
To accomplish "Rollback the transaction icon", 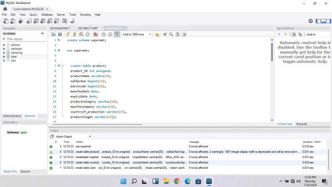I will click(110, 34).
